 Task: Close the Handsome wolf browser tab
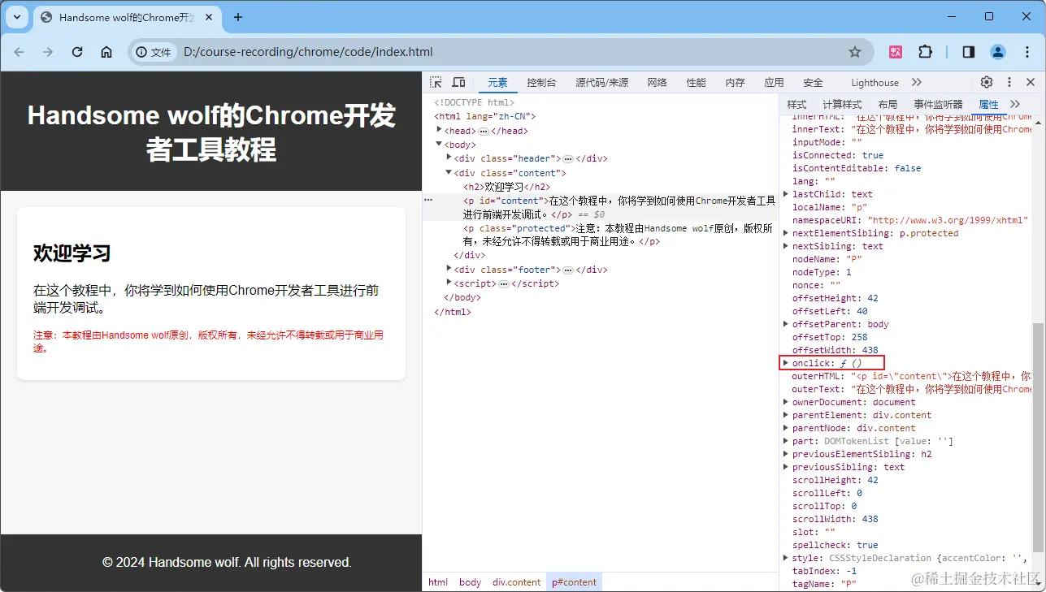[211, 17]
